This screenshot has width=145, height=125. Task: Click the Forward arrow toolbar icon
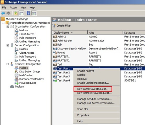click(x=8, y=13)
